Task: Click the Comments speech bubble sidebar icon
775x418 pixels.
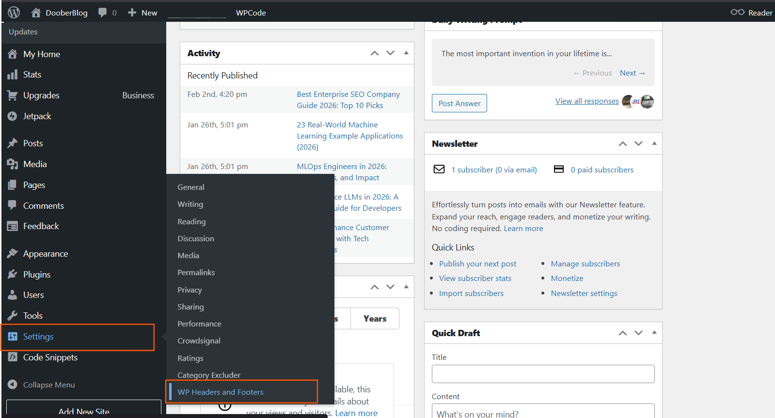Action: (13, 205)
